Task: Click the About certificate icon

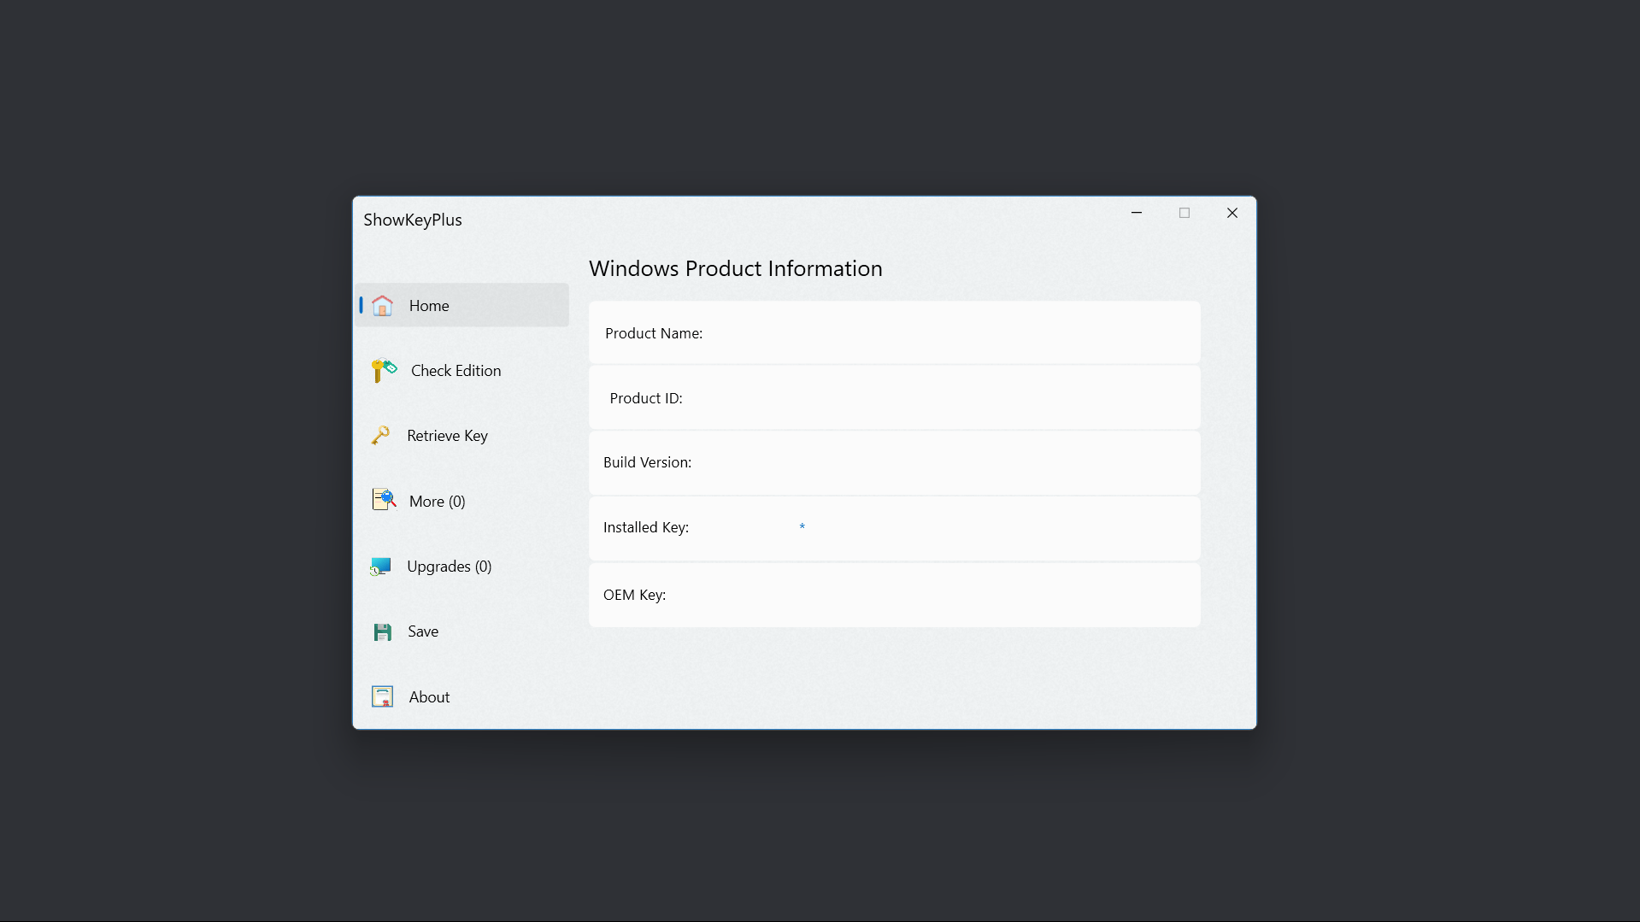Action: (x=382, y=697)
